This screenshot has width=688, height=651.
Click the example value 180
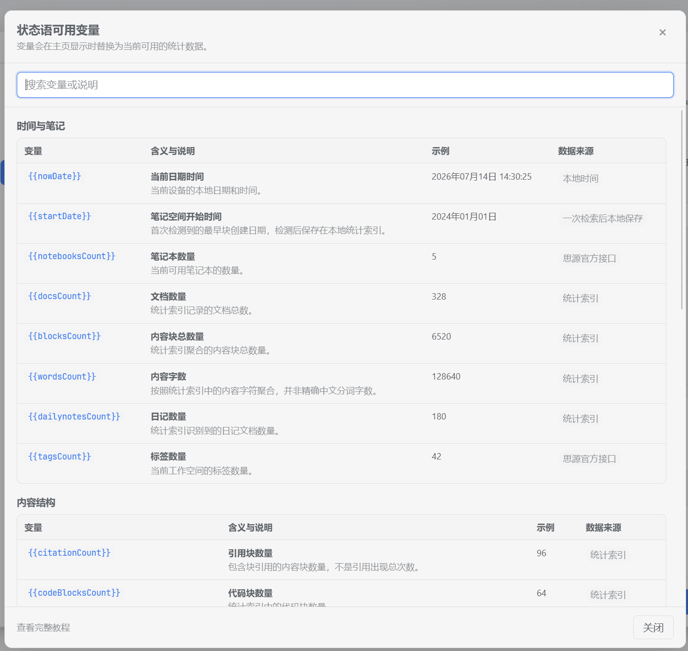click(x=439, y=417)
